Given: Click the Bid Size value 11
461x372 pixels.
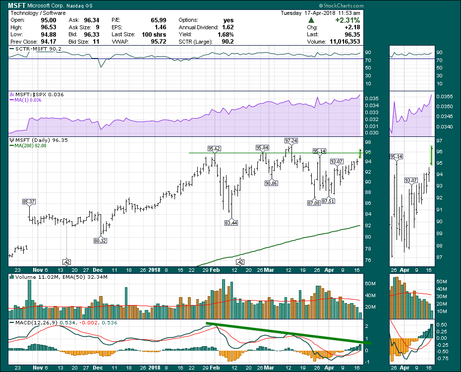Looking at the screenshot, I should 96,42.
